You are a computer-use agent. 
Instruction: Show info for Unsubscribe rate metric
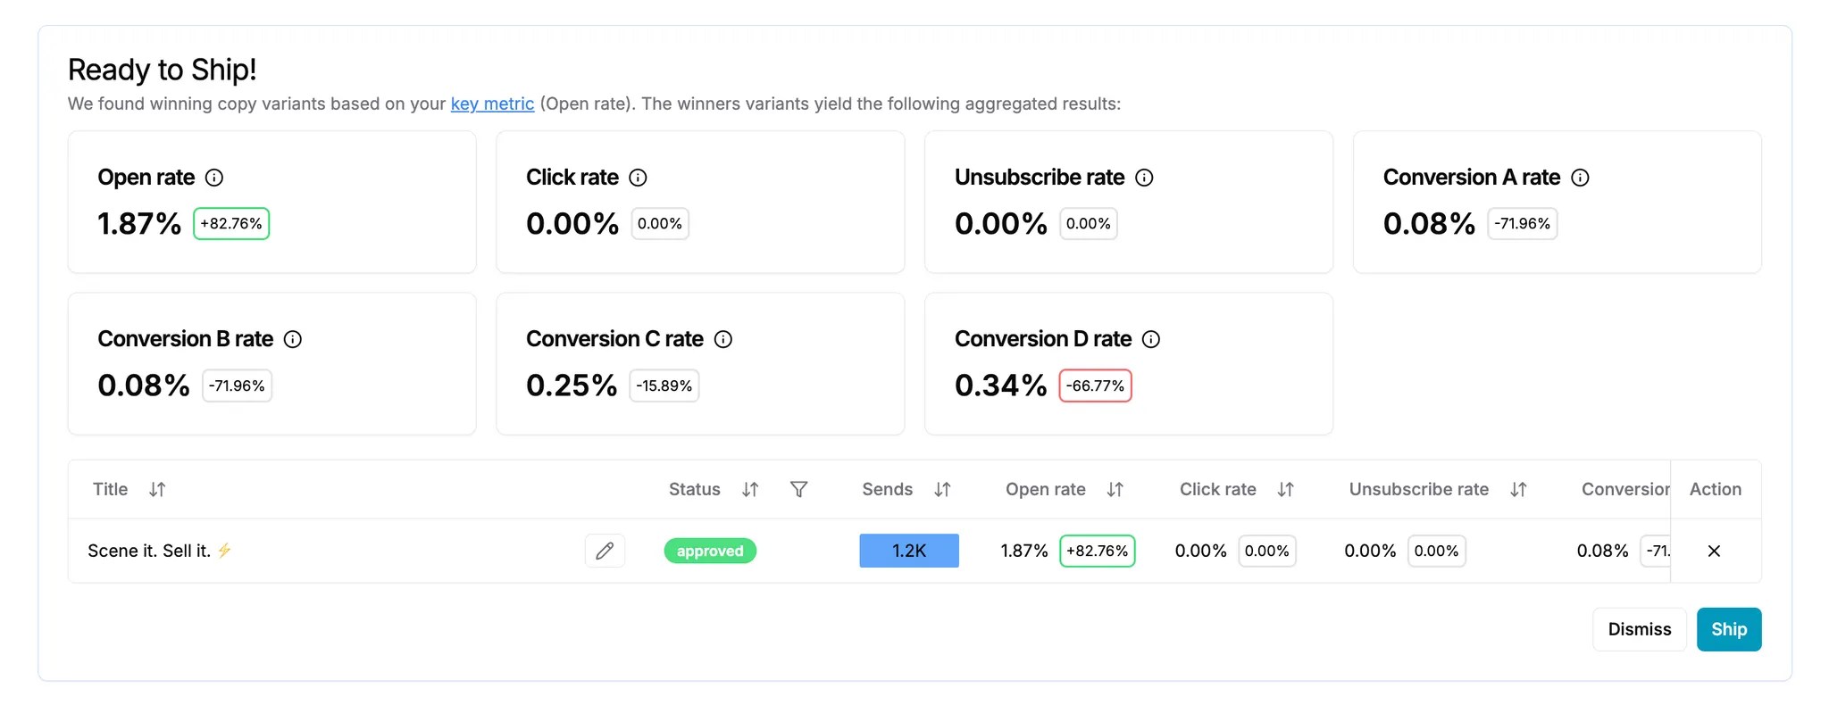tap(1144, 178)
